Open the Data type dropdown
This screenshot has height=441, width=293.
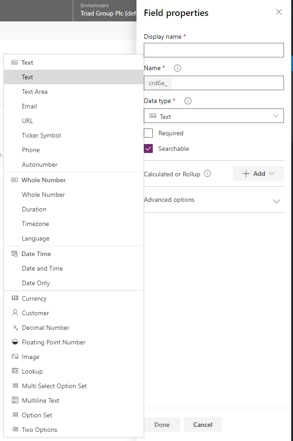pos(214,116)
